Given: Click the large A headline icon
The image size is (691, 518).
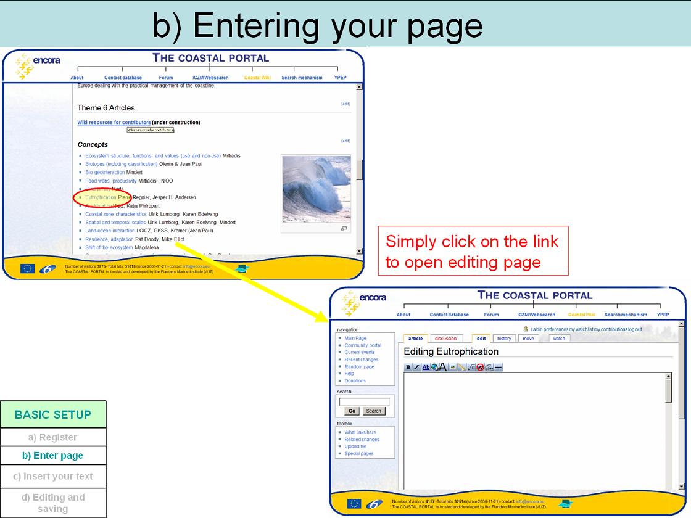Looking at the screenshot, I should pyautogui.click(x=443, y=368).
